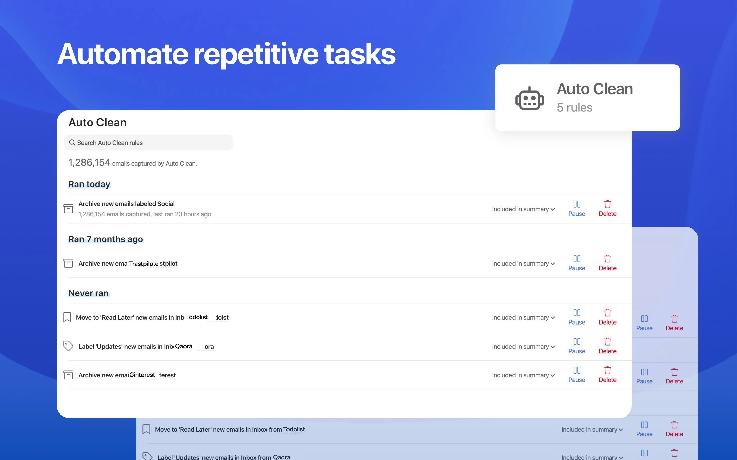Open summary dropdown for Qaora Updates rule
This screenshot has height=460, width=737.
point(523,347)
